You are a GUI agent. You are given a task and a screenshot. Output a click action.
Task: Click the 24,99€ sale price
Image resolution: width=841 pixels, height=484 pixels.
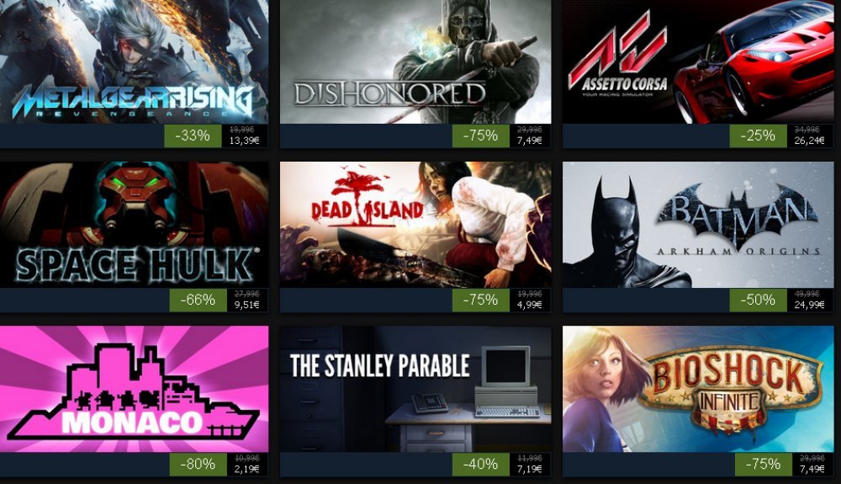pos(809,305)
